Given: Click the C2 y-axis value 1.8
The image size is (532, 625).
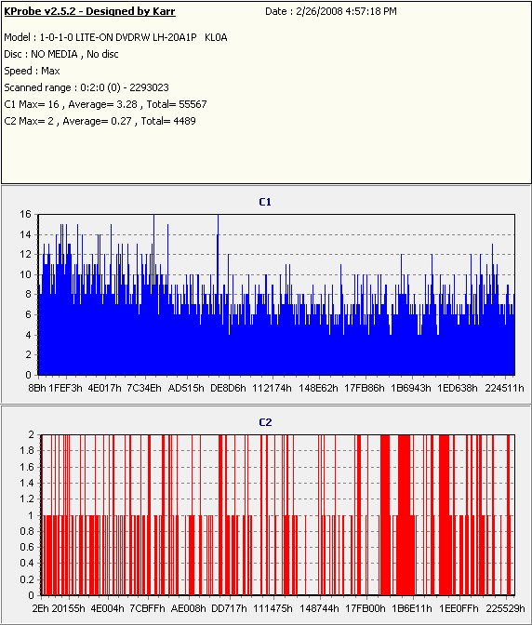Looking at the screenshot, I should pyautogui.click(x=27, y=450).
